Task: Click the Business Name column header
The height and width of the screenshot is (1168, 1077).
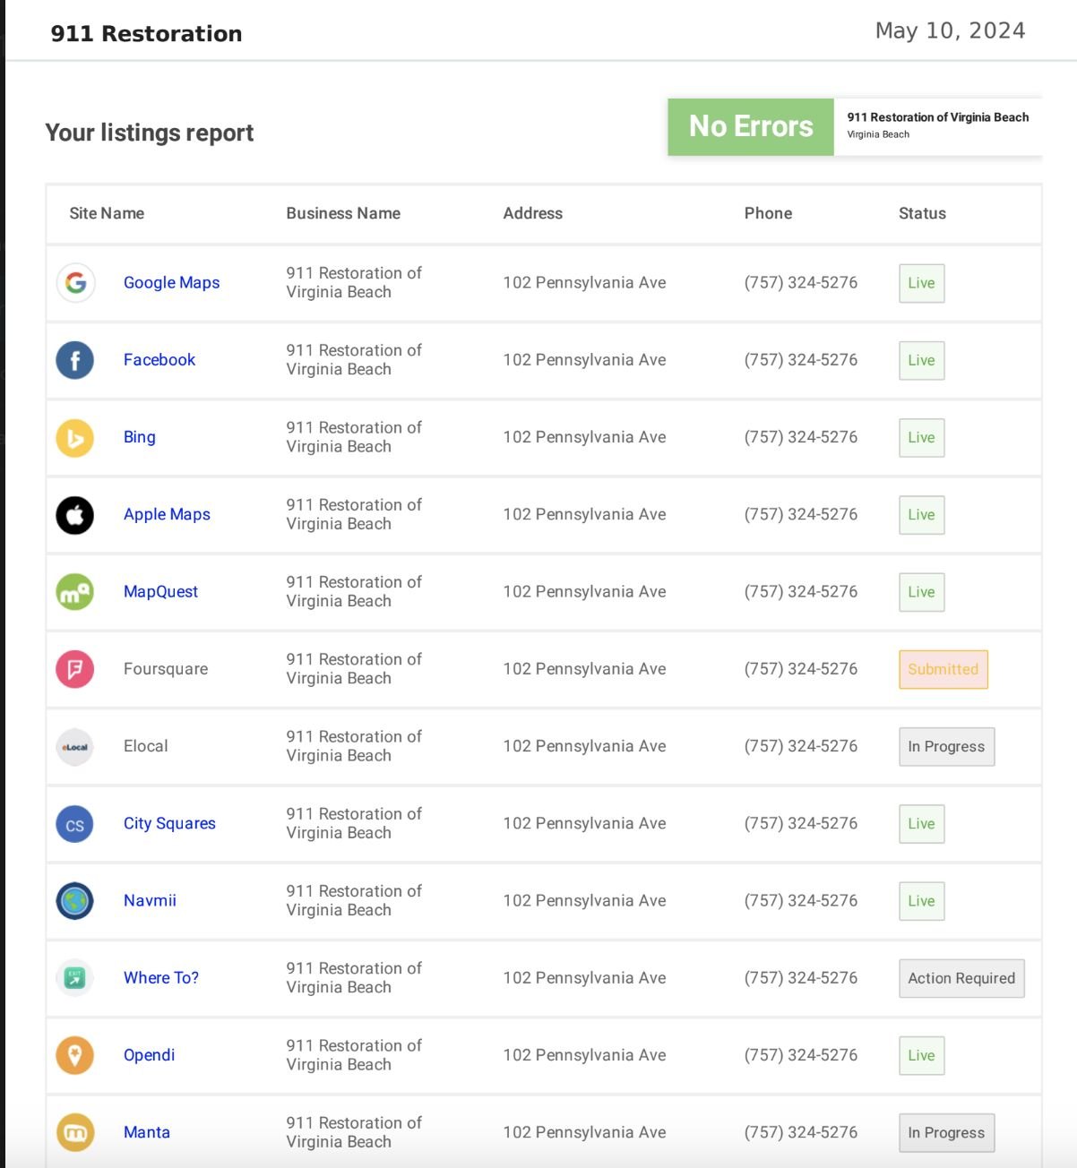Action: [x=343, y=213]
